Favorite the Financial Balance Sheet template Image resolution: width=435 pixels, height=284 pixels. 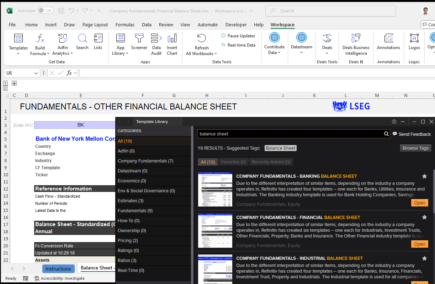[424, 217]
